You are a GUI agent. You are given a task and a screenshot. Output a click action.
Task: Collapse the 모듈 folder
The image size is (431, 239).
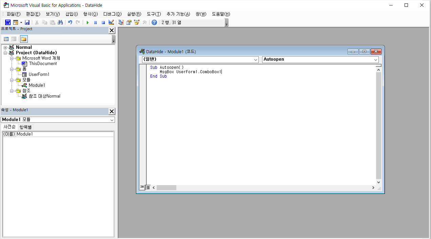click(12, 80)
